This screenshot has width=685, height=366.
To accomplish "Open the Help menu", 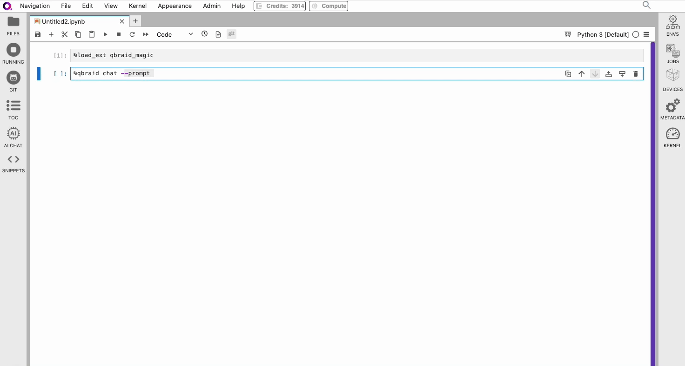I will 238,6.
